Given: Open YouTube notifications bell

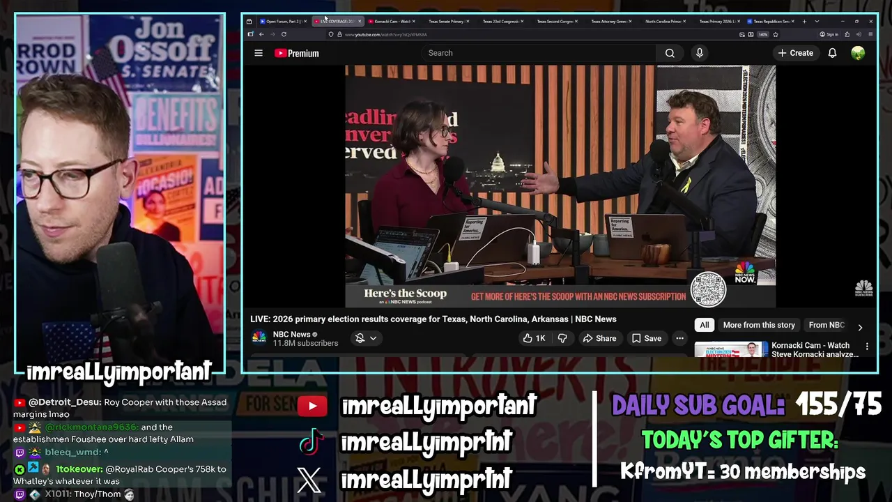Looking at the screenshot, I should [x=832, y=53].
